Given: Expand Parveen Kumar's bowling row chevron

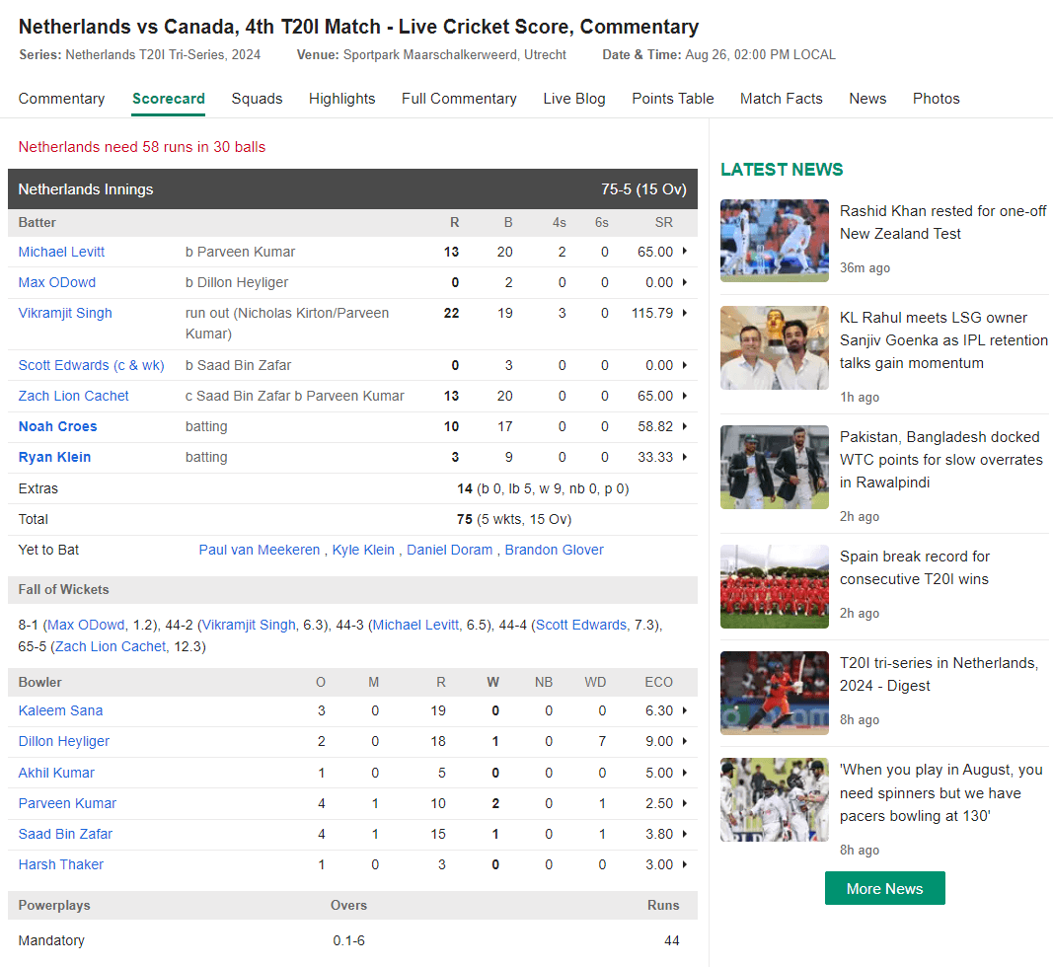Looking at the screenshot, I should pyautogui.click(x=683, y=803).
